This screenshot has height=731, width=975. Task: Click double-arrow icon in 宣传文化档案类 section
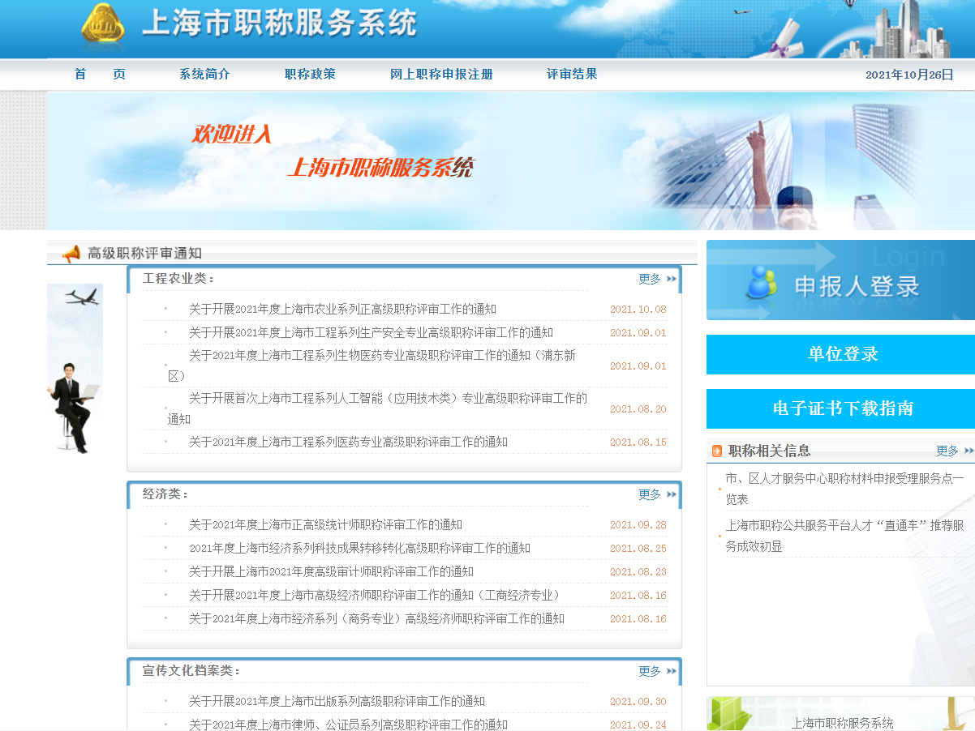point(672,671)
